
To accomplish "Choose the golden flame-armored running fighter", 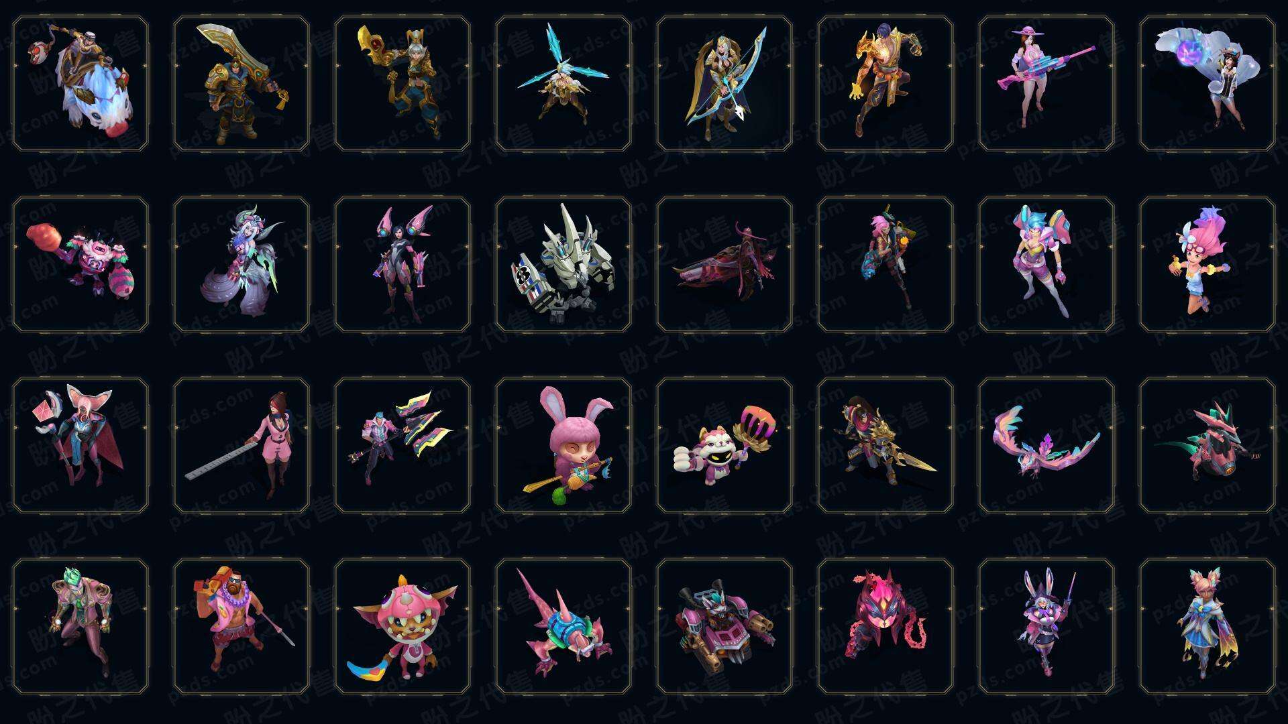I will [885, 84].
